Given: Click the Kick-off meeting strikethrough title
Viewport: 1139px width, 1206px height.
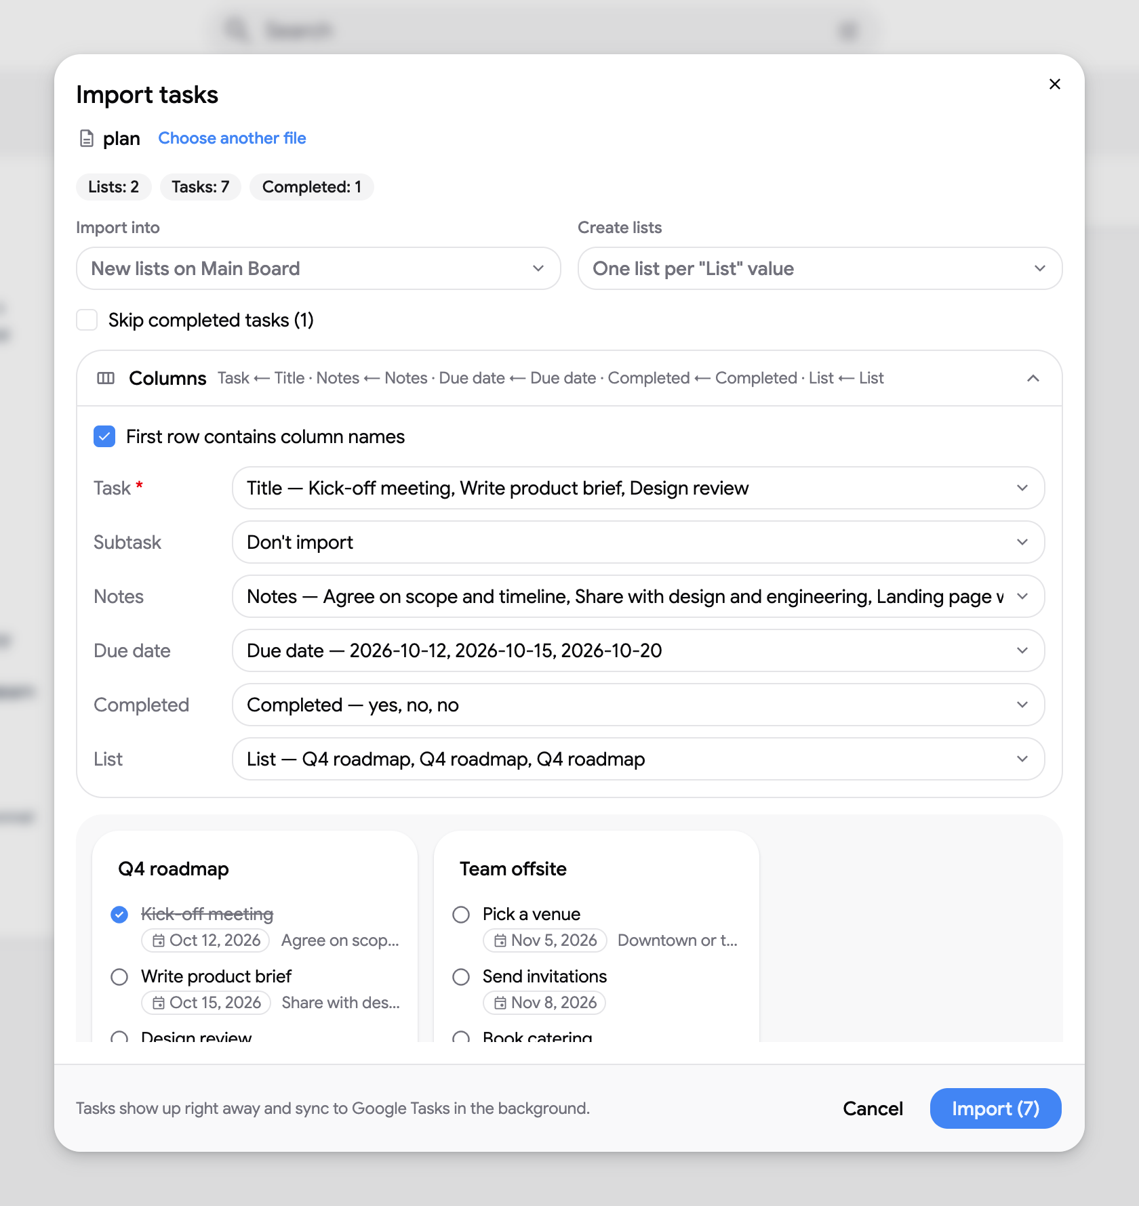Looking at the screenshot, I should coord(207,914).
